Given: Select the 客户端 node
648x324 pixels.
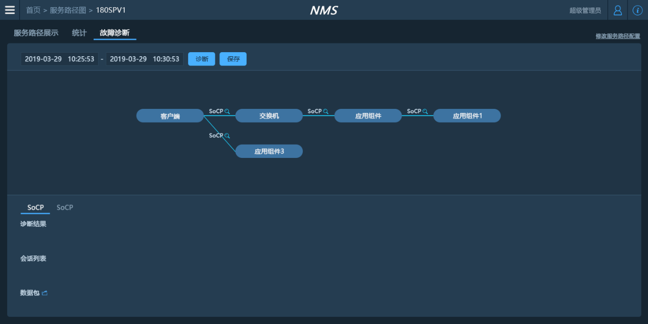Looking at the screenshot, I should (x=170, y=116).
